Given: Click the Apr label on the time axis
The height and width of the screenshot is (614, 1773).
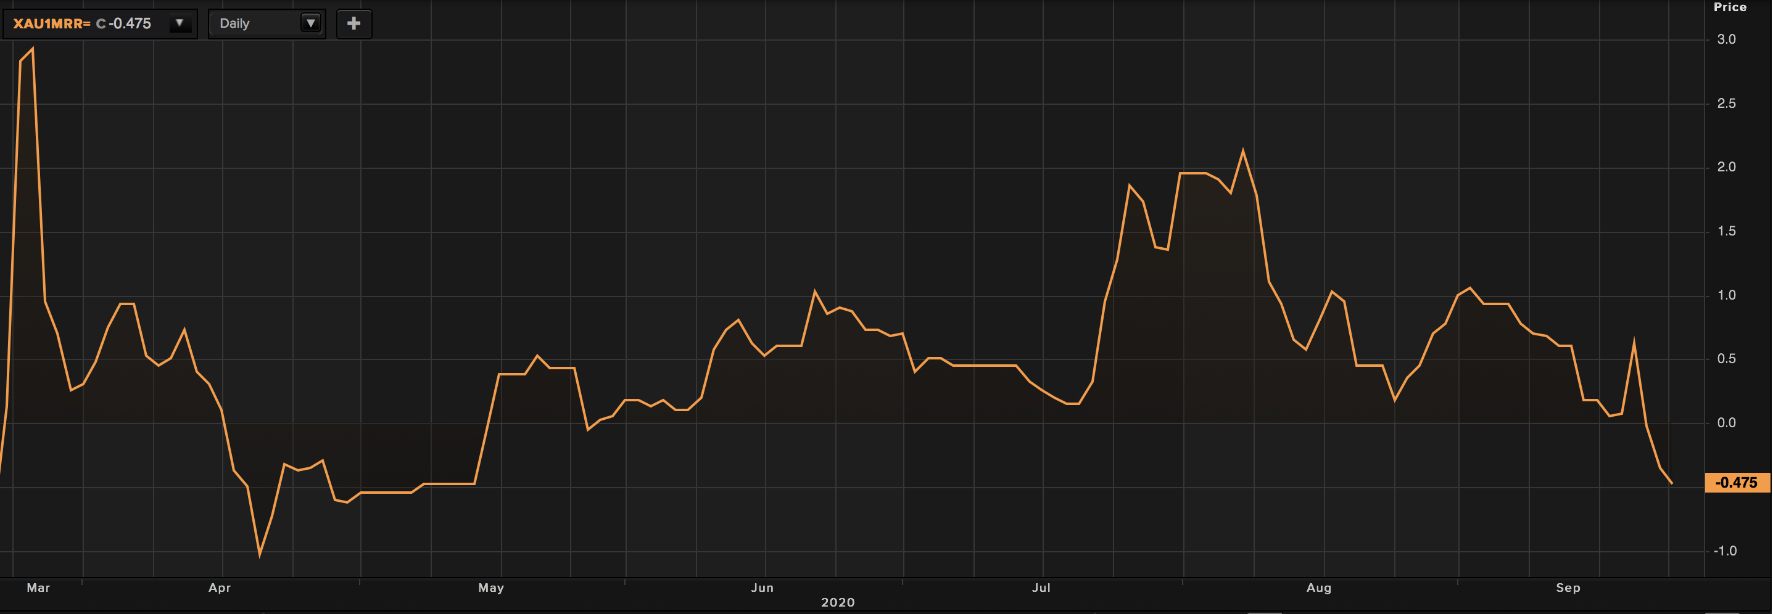Looking at the screenshot, I should coord(220,588).
